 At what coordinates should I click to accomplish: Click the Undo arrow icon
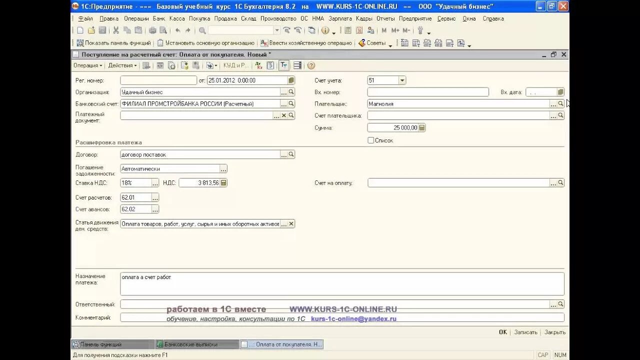177,30
